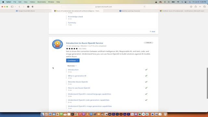Launch VLC from the Dock
The width and height of the screenshot is (208, 117).
(87, 114)
